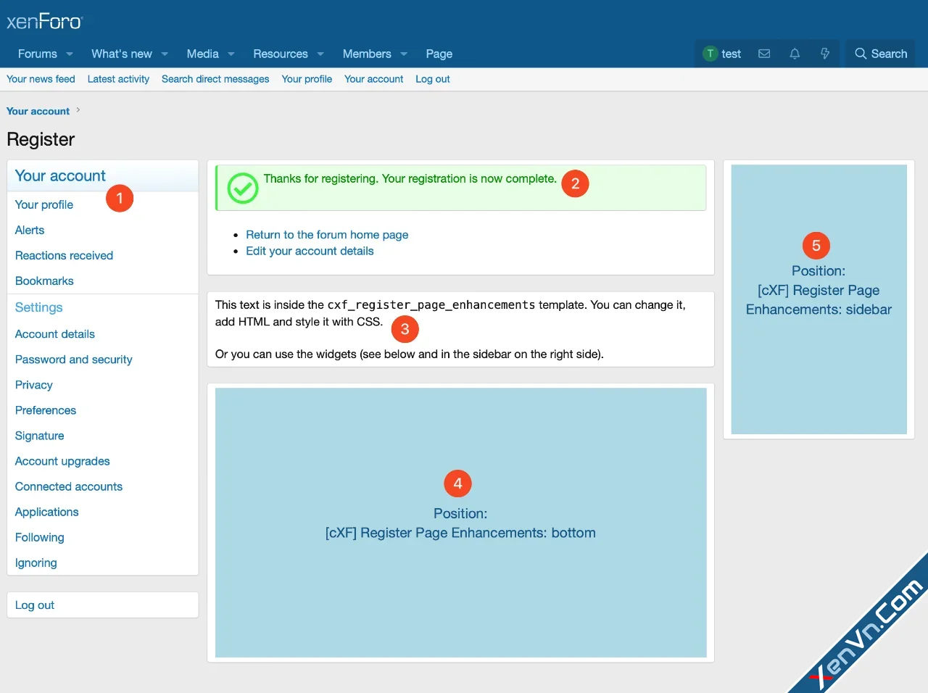Open the Page navigation tab
928x693 pixels.
(x=439, y=54)
